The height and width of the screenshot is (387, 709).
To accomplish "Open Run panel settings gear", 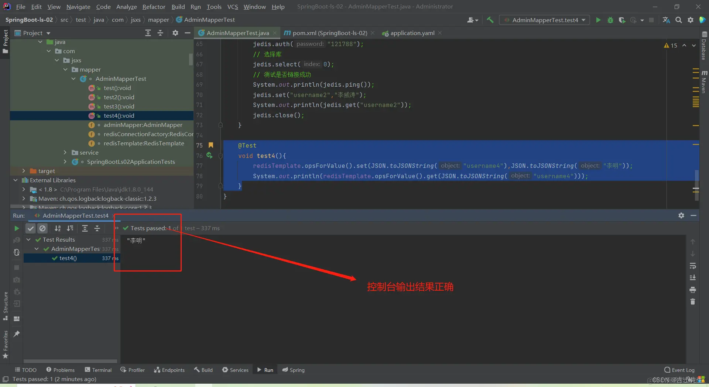I will point(681,215).
